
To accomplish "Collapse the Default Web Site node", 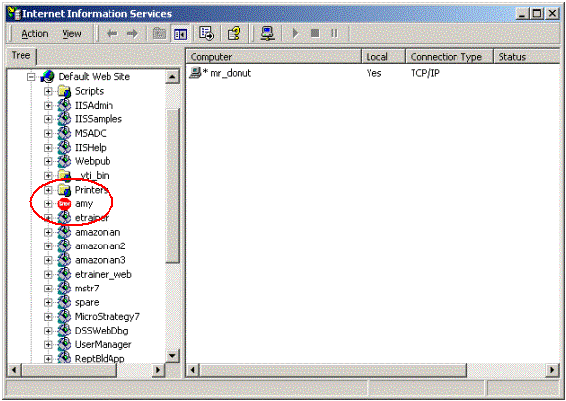I will 31,77.
